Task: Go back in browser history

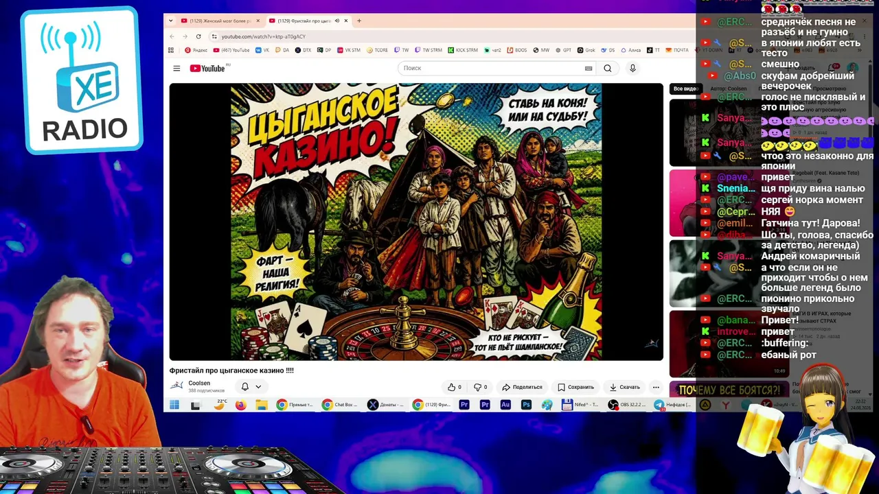Action: [x=173, y=36]
